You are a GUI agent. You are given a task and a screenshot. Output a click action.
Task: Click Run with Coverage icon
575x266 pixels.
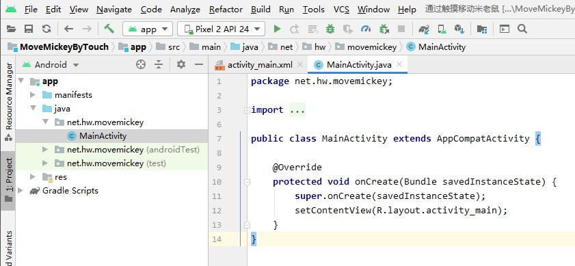(x=347, y=29)
